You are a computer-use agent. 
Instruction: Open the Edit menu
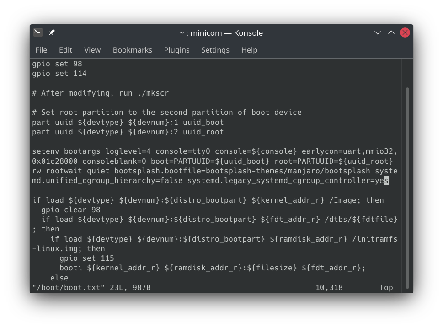coord(65,50)
